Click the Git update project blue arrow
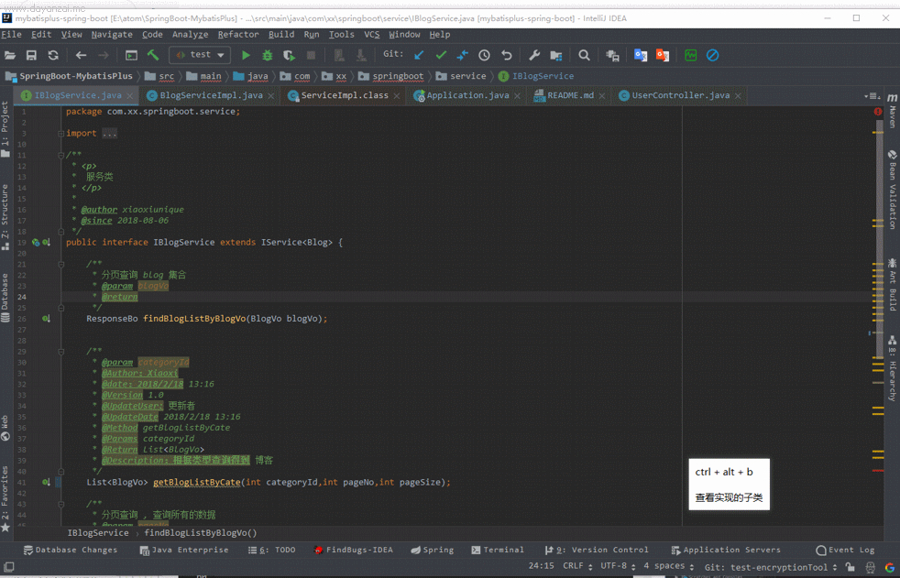 pyautogui.click(x=419, y=55)
